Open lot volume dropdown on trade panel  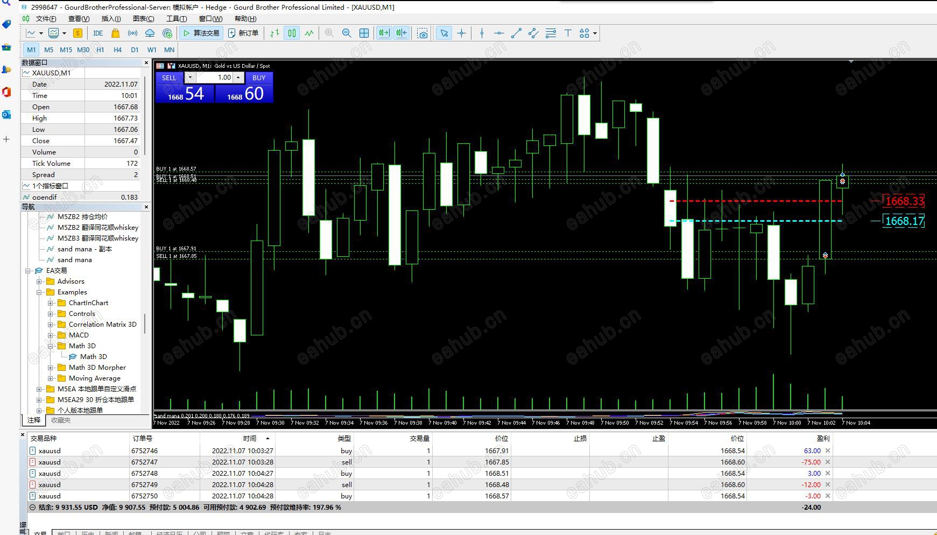[190, 78]
